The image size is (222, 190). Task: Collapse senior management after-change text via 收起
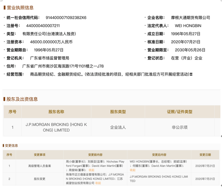(x=132, y=170)
